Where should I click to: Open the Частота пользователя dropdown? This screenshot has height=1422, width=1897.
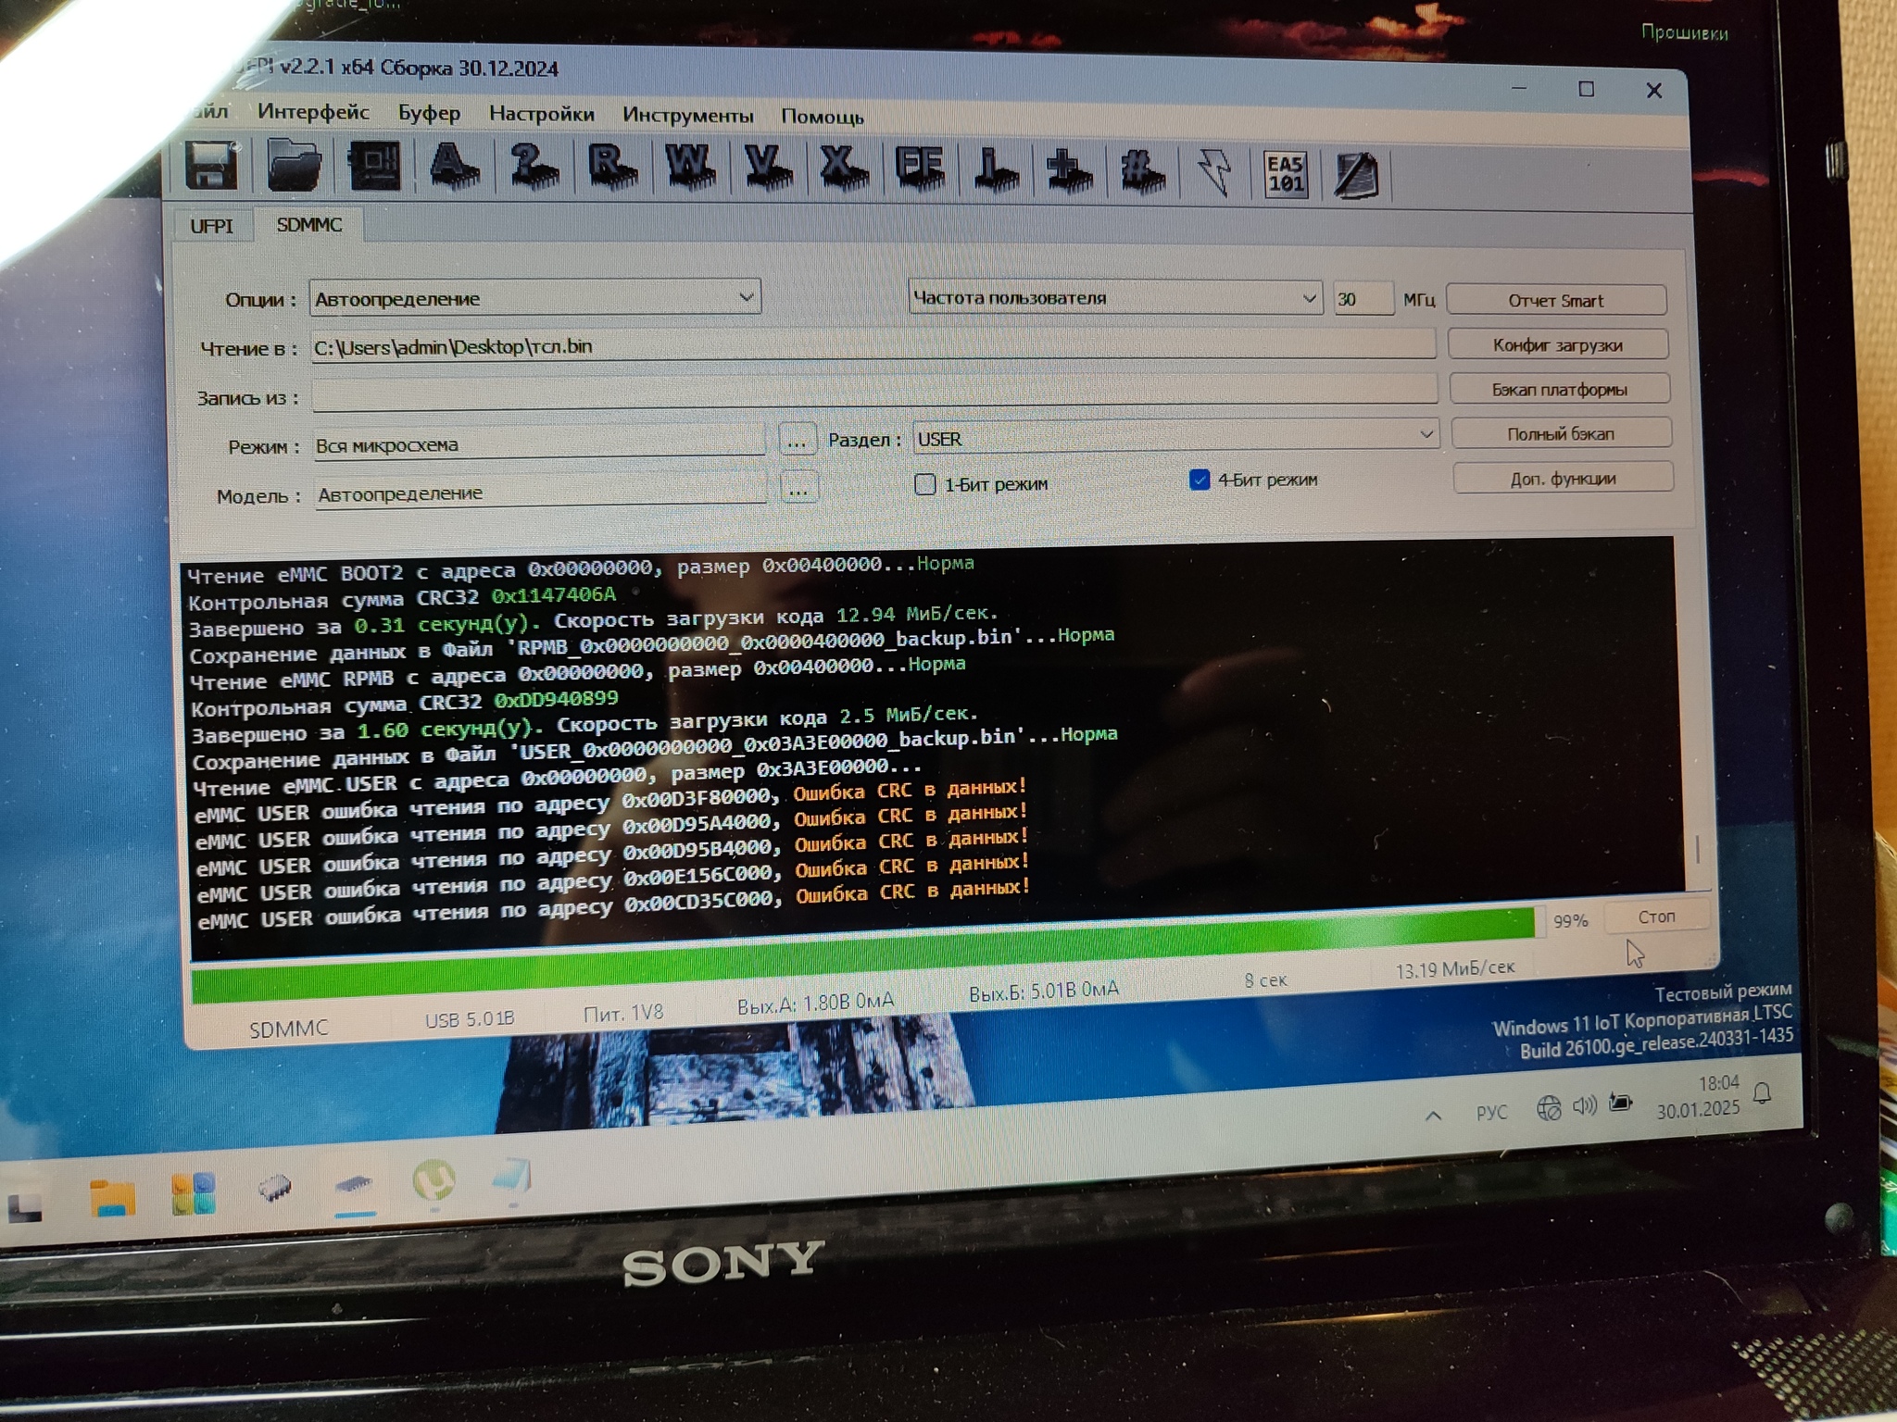coord(1114,297)
